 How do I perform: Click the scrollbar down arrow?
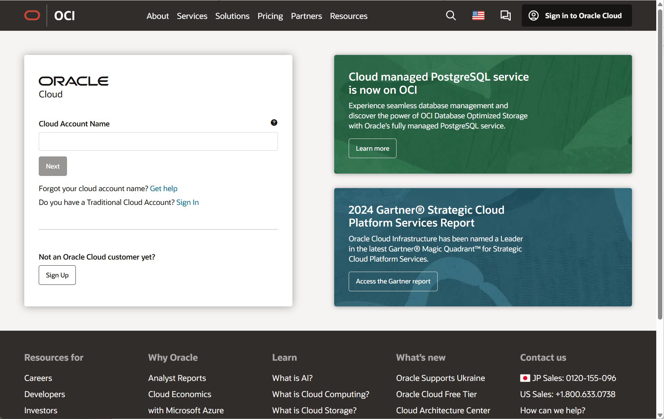pyautogui.click(x=660, y=415)
